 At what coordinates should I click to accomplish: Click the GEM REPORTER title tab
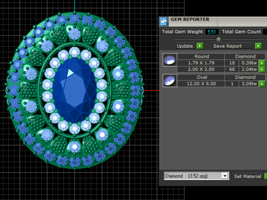190,19
